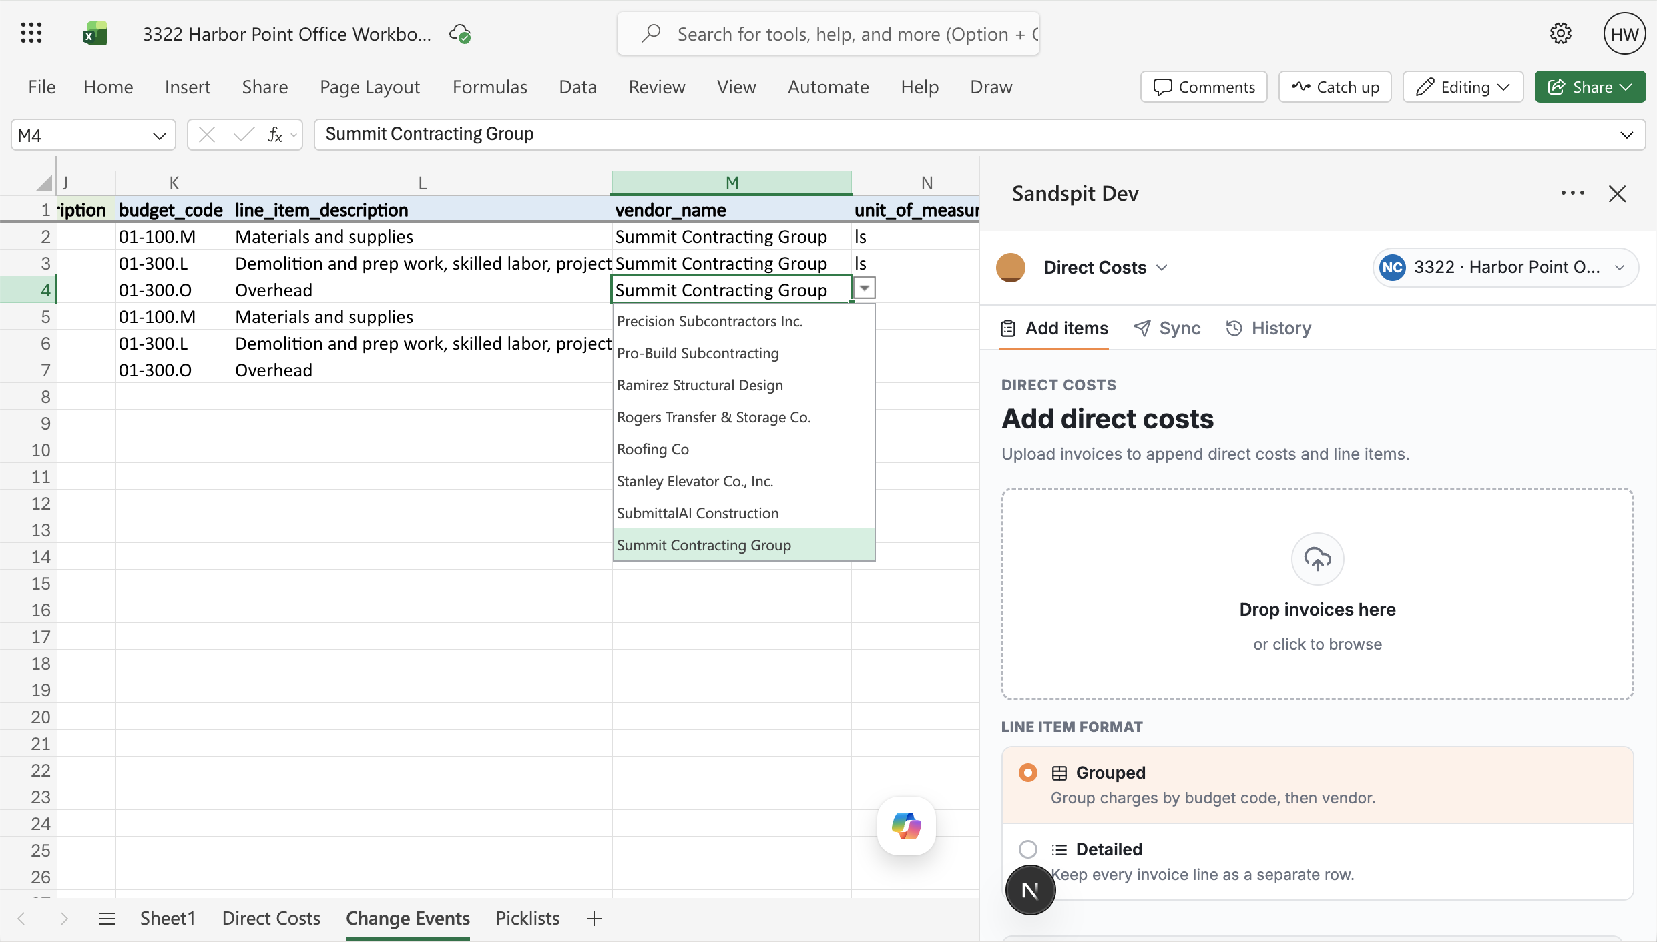
Task: Open the app launcher grid
Action: 31,33
